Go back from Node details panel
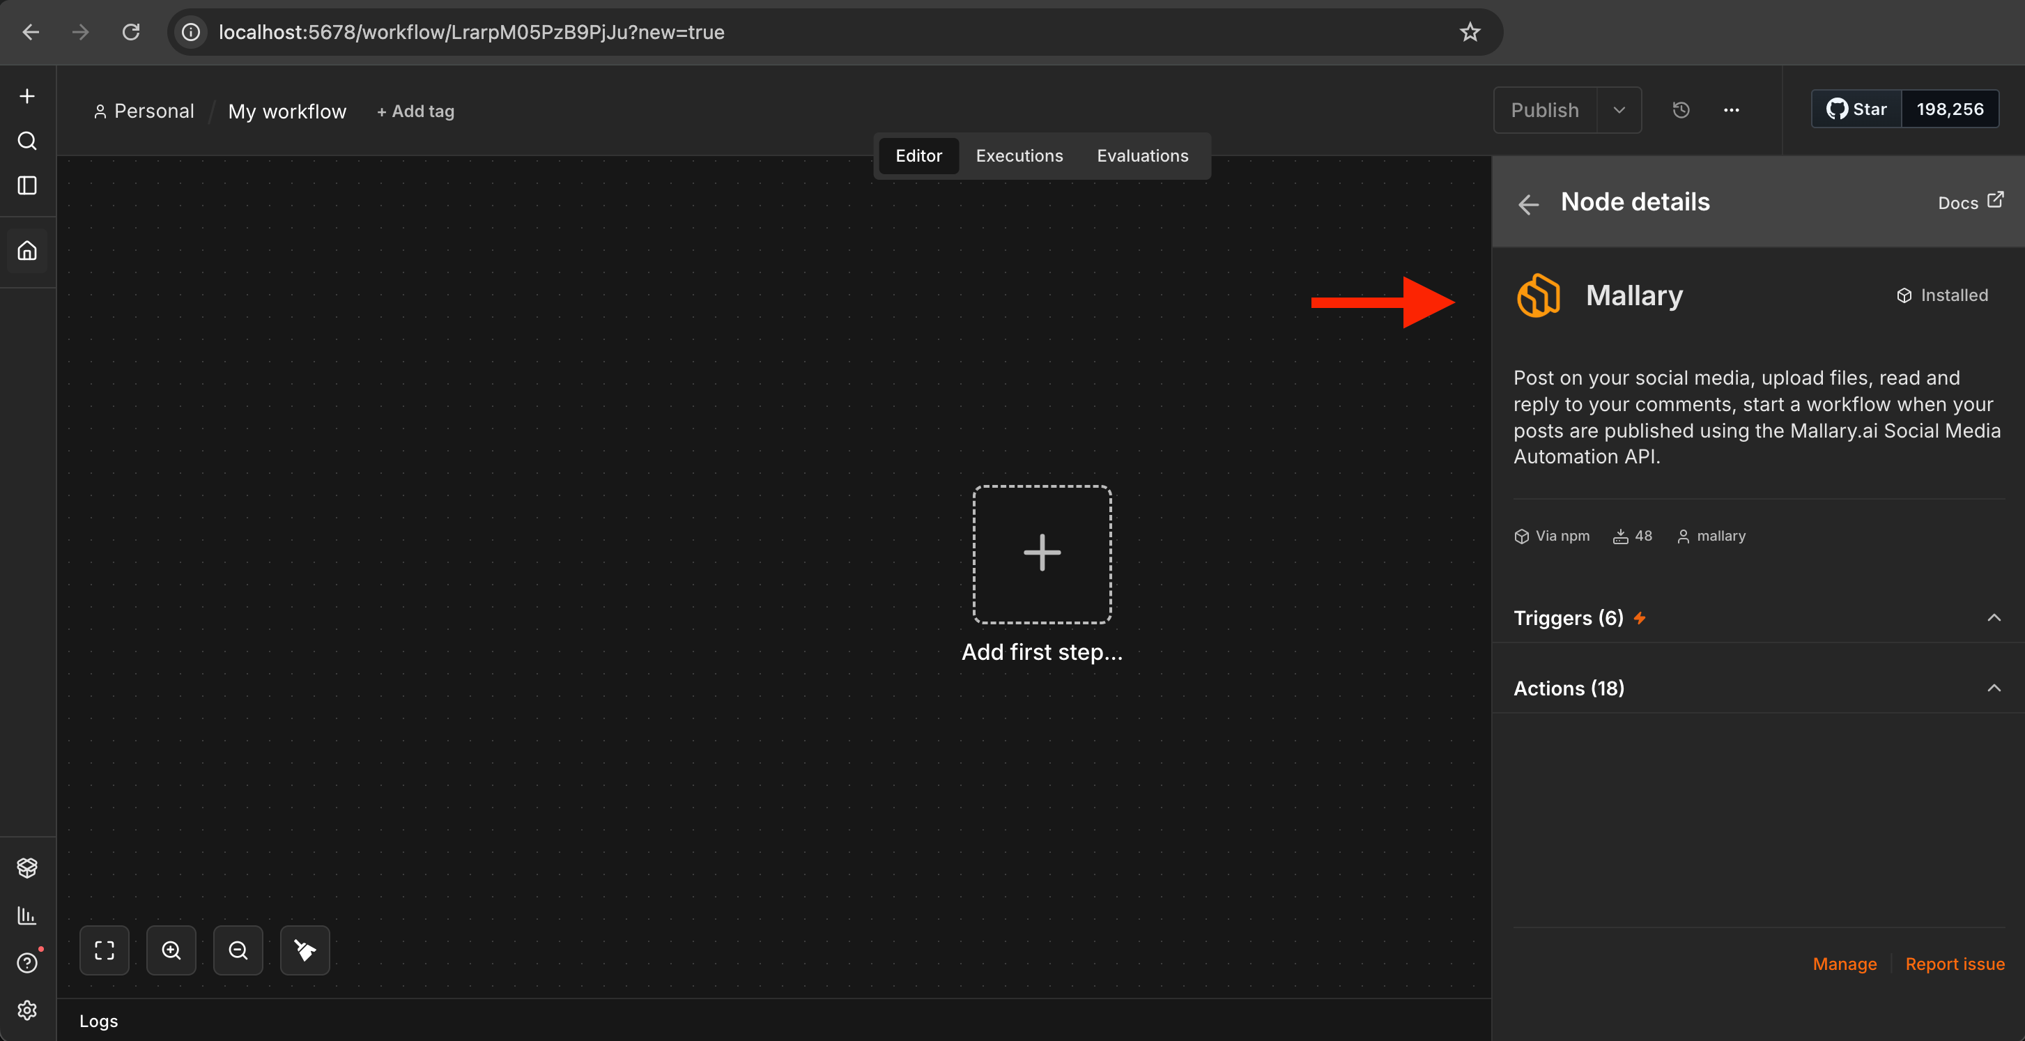Image resolution: width=2025 pixels, height=1041 pixels. (1528, 204)
